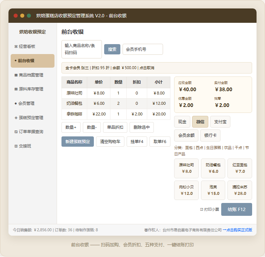This screenshot has width=265, height=257.
Task: Select the 原味吐司 cart row
Action: [x=116, y=93]
